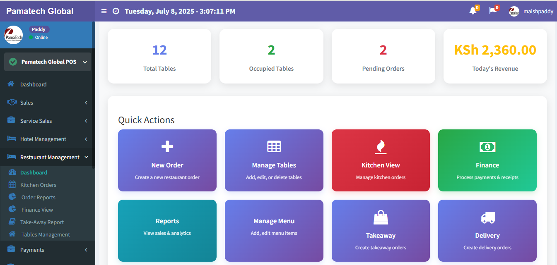557x265 pixels.
Task: Select the Kitchen Orders icon in the sidebar
Action: pyautogui.click(x=12, y=184)
